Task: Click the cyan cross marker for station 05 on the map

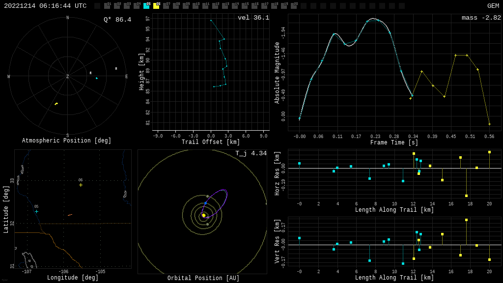Action: coord(36,211)
